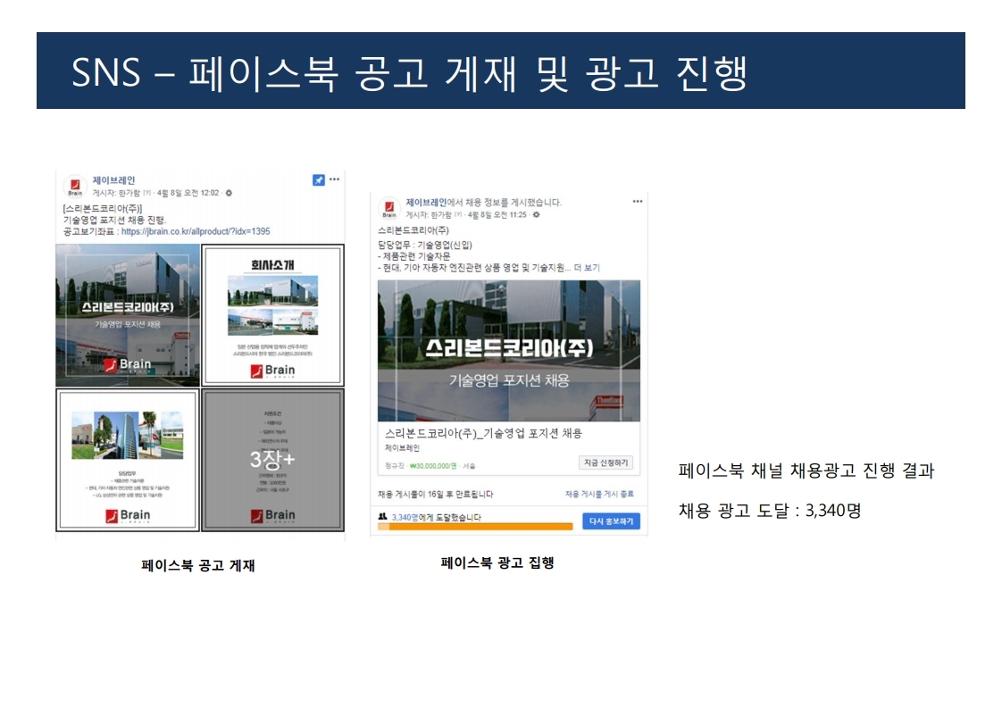Open the large ad banner image in right post
The image size is (1002, 708).
coord(509,351)
